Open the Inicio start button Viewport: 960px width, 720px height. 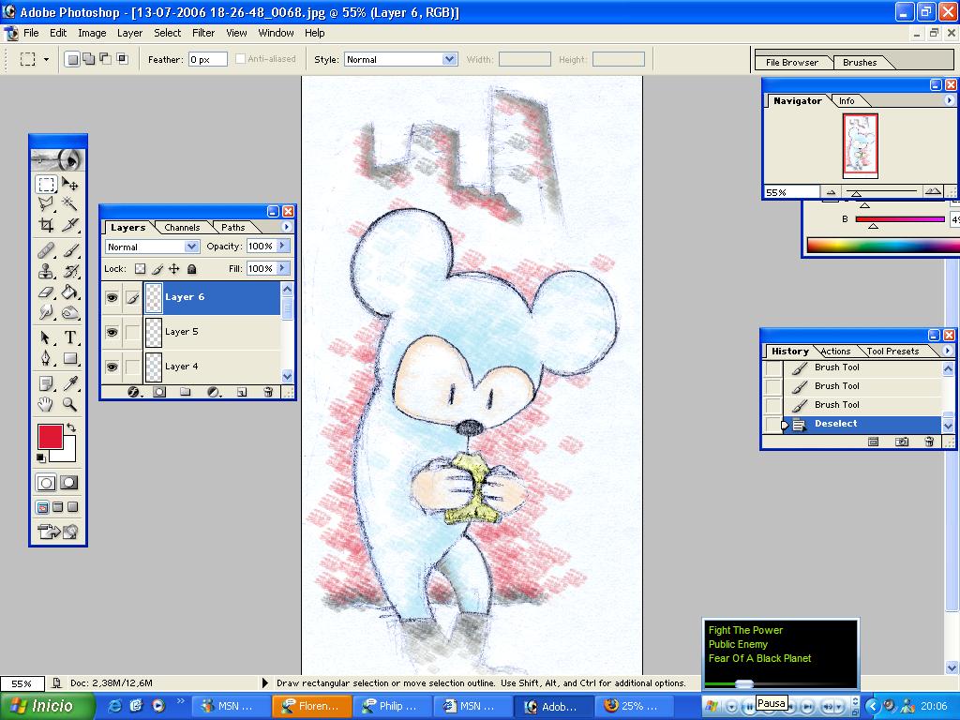pyautogui.click(x=48, y=706)
